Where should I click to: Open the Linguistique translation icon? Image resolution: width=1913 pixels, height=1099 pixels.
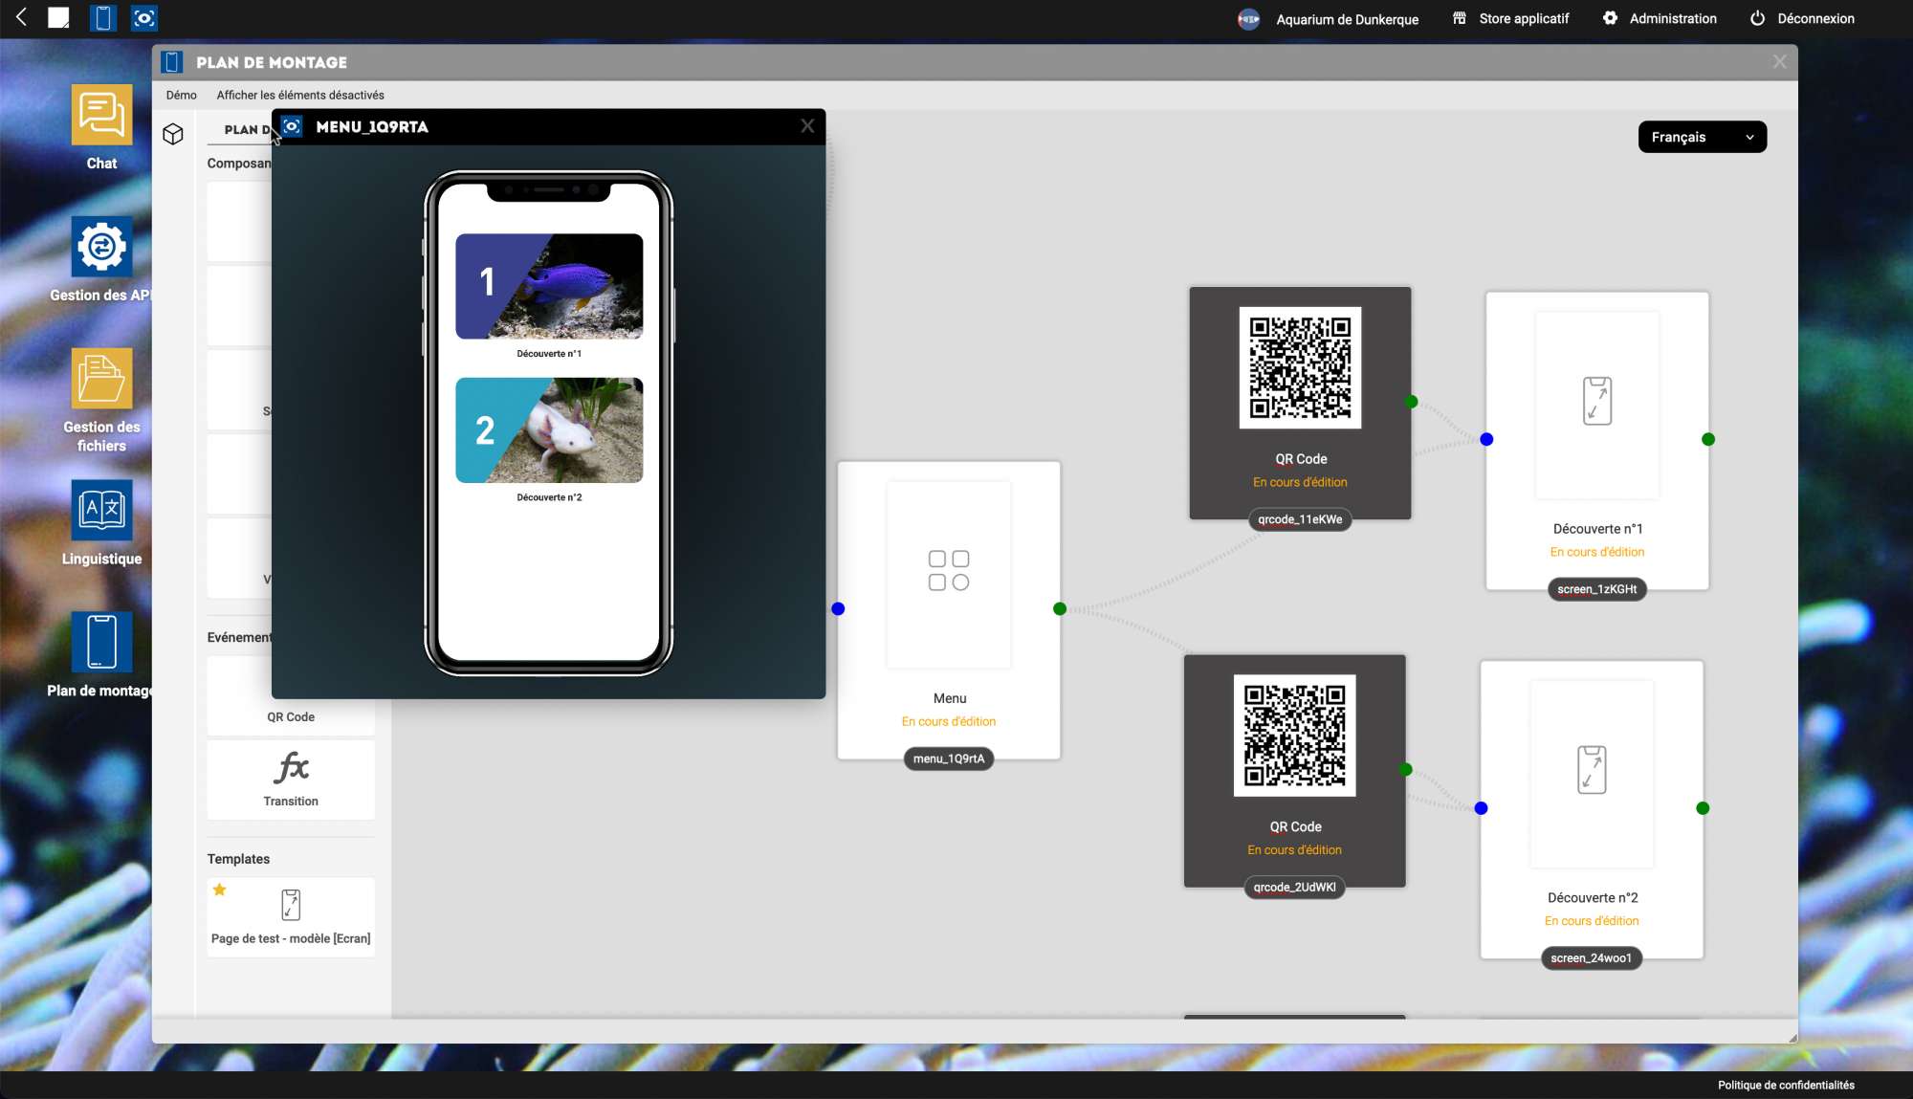pos(101,510)
